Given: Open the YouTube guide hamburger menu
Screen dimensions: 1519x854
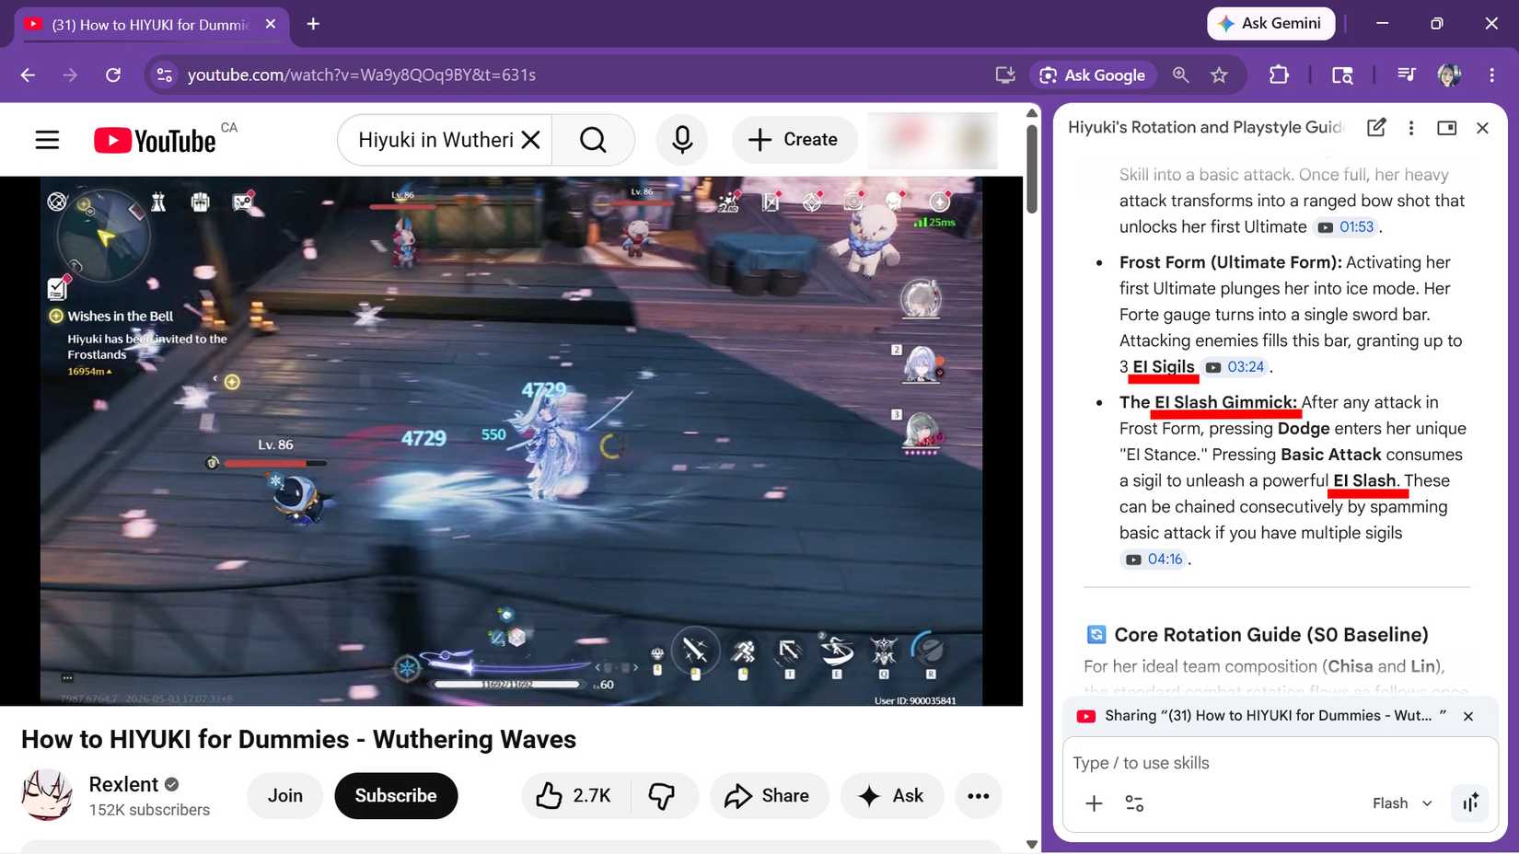Looking at the screenshot, I should tap(47, 140).
